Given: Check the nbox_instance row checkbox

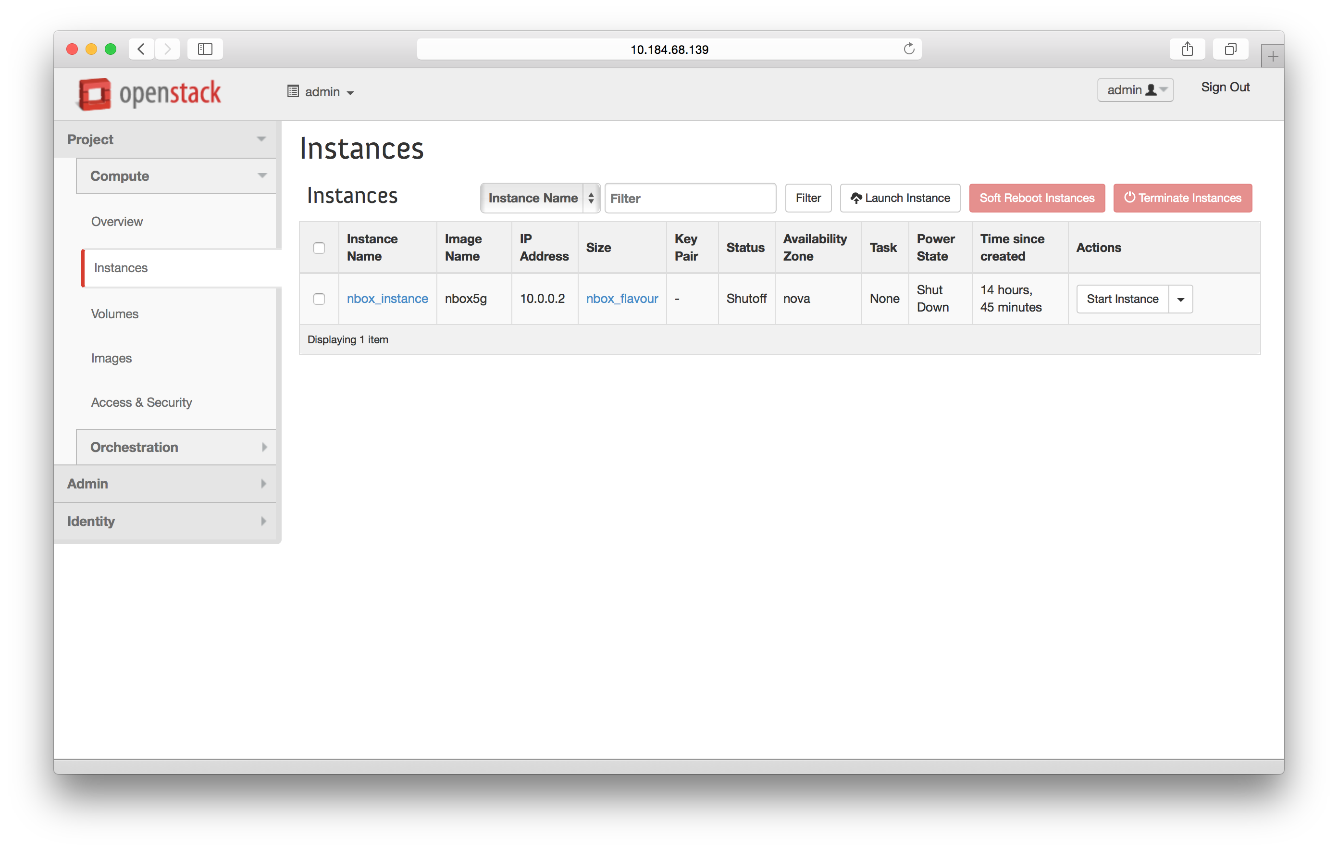Looking at the screenshot, I should click(319, 299).
